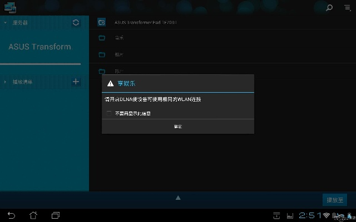Tick the 不要再显示此信息 checkbox
This screenshot has width=356, height=222.
coord(109,113)
